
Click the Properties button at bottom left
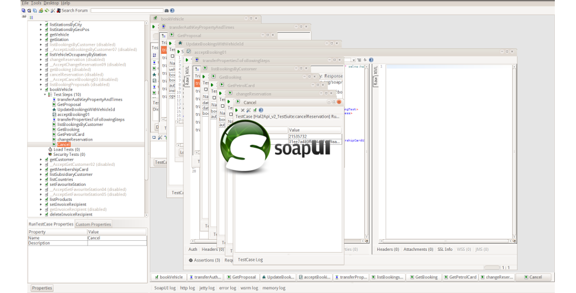(x=42, y=288)
